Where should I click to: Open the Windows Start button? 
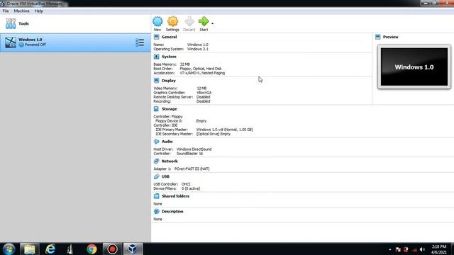tap(9, 249)
